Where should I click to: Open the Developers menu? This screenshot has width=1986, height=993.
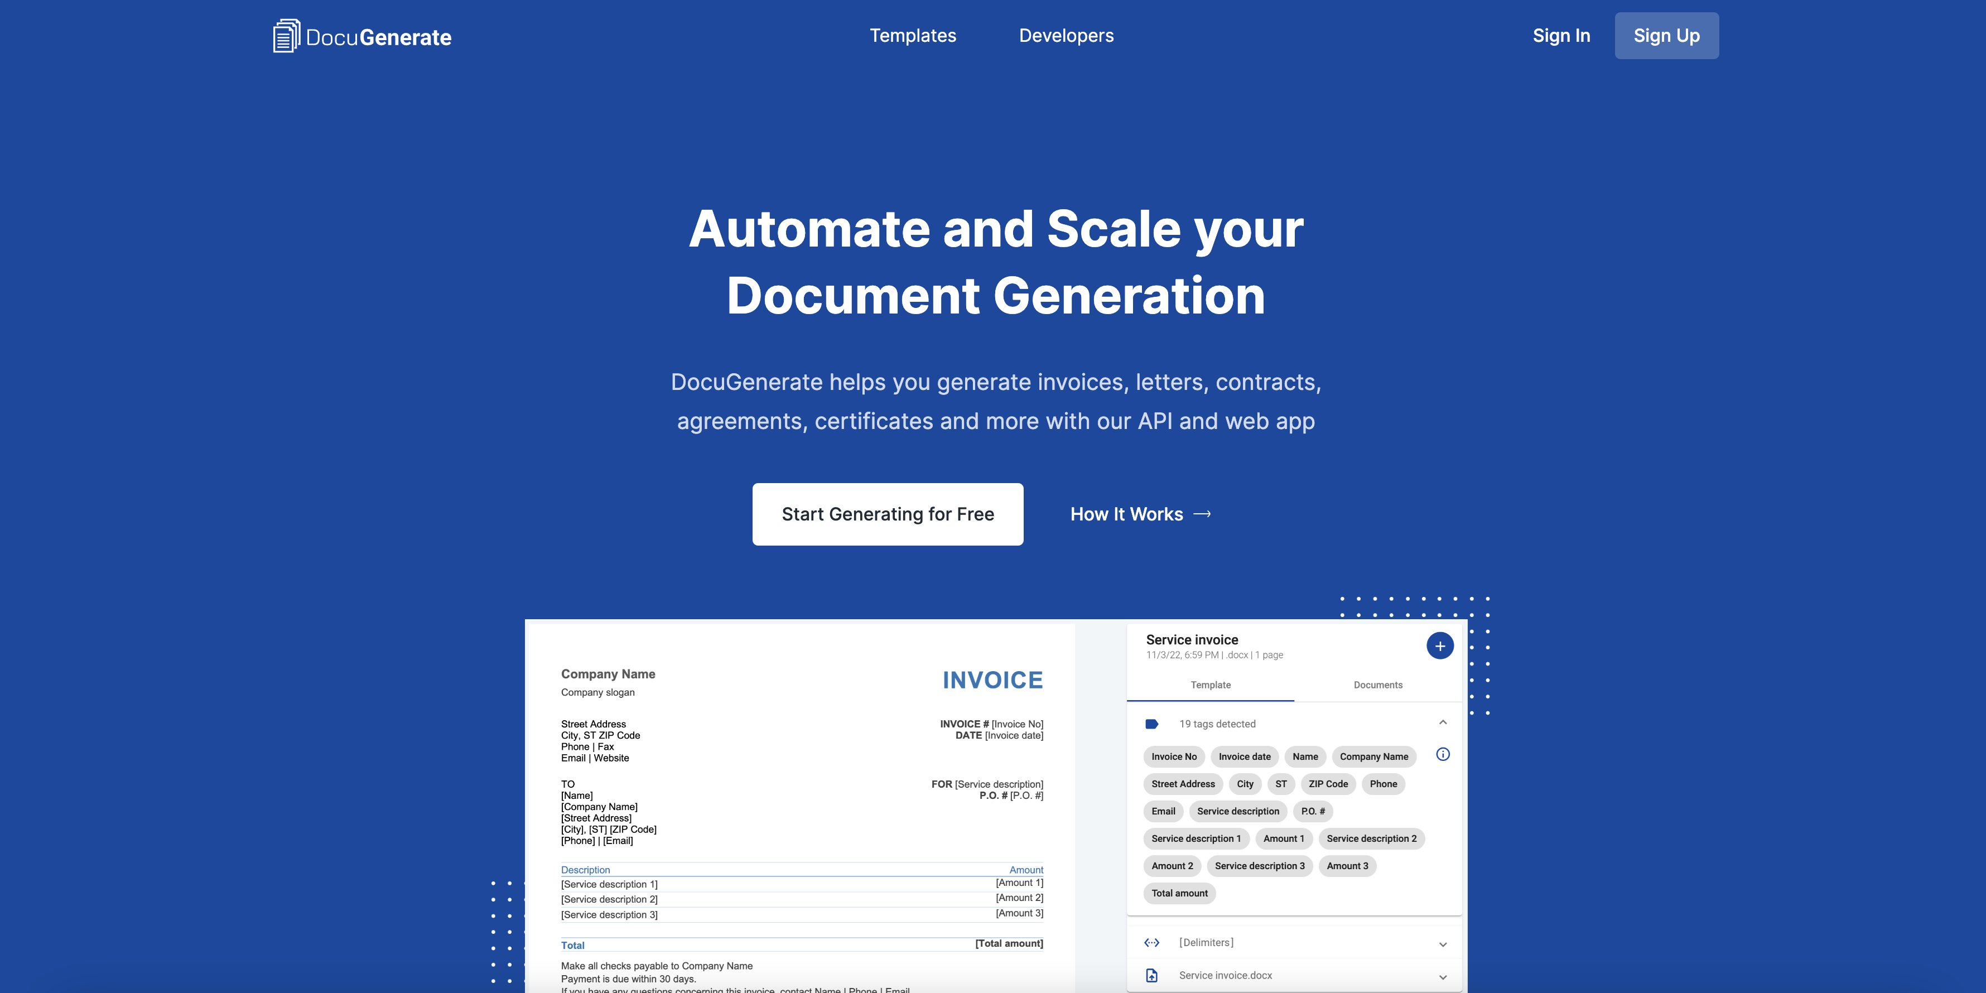tap(1066, 35)
